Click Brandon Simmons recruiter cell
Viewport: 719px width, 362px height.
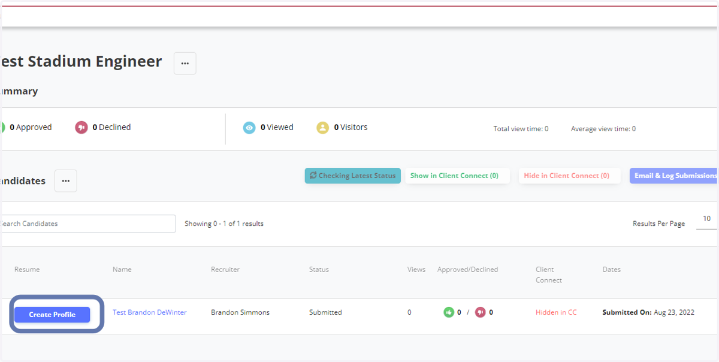coord(240,312)
